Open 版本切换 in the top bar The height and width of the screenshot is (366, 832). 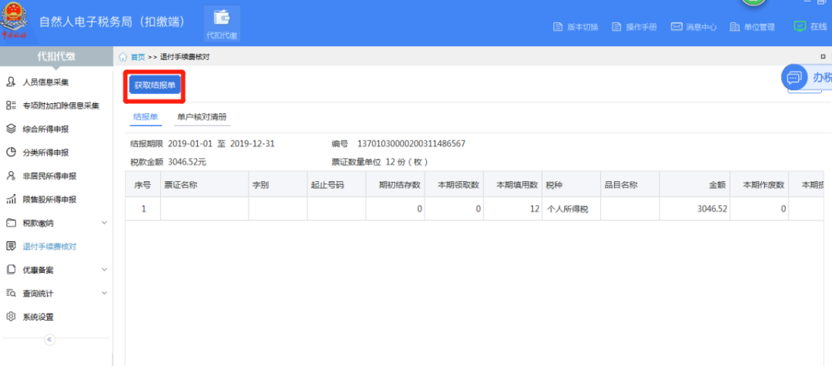[575, 27]
